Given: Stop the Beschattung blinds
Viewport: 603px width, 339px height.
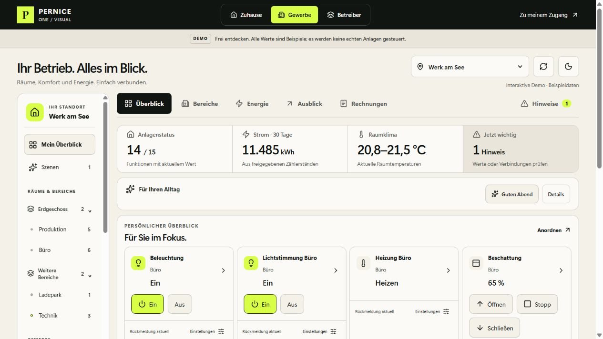Looking at the screenshot, I should [537, 304].
